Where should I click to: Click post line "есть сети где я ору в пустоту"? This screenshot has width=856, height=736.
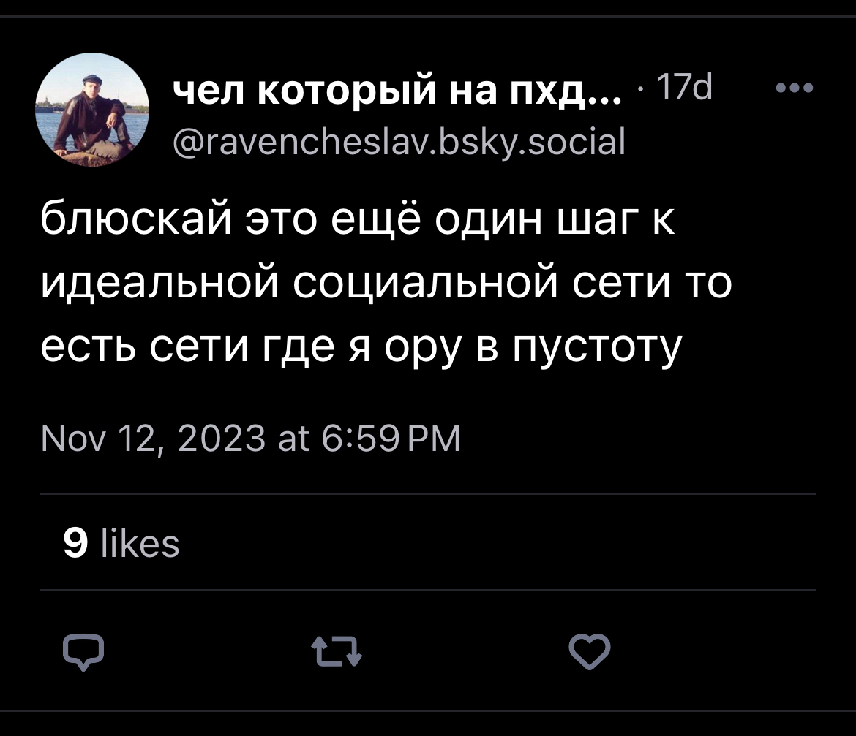[x=360, y=346]
